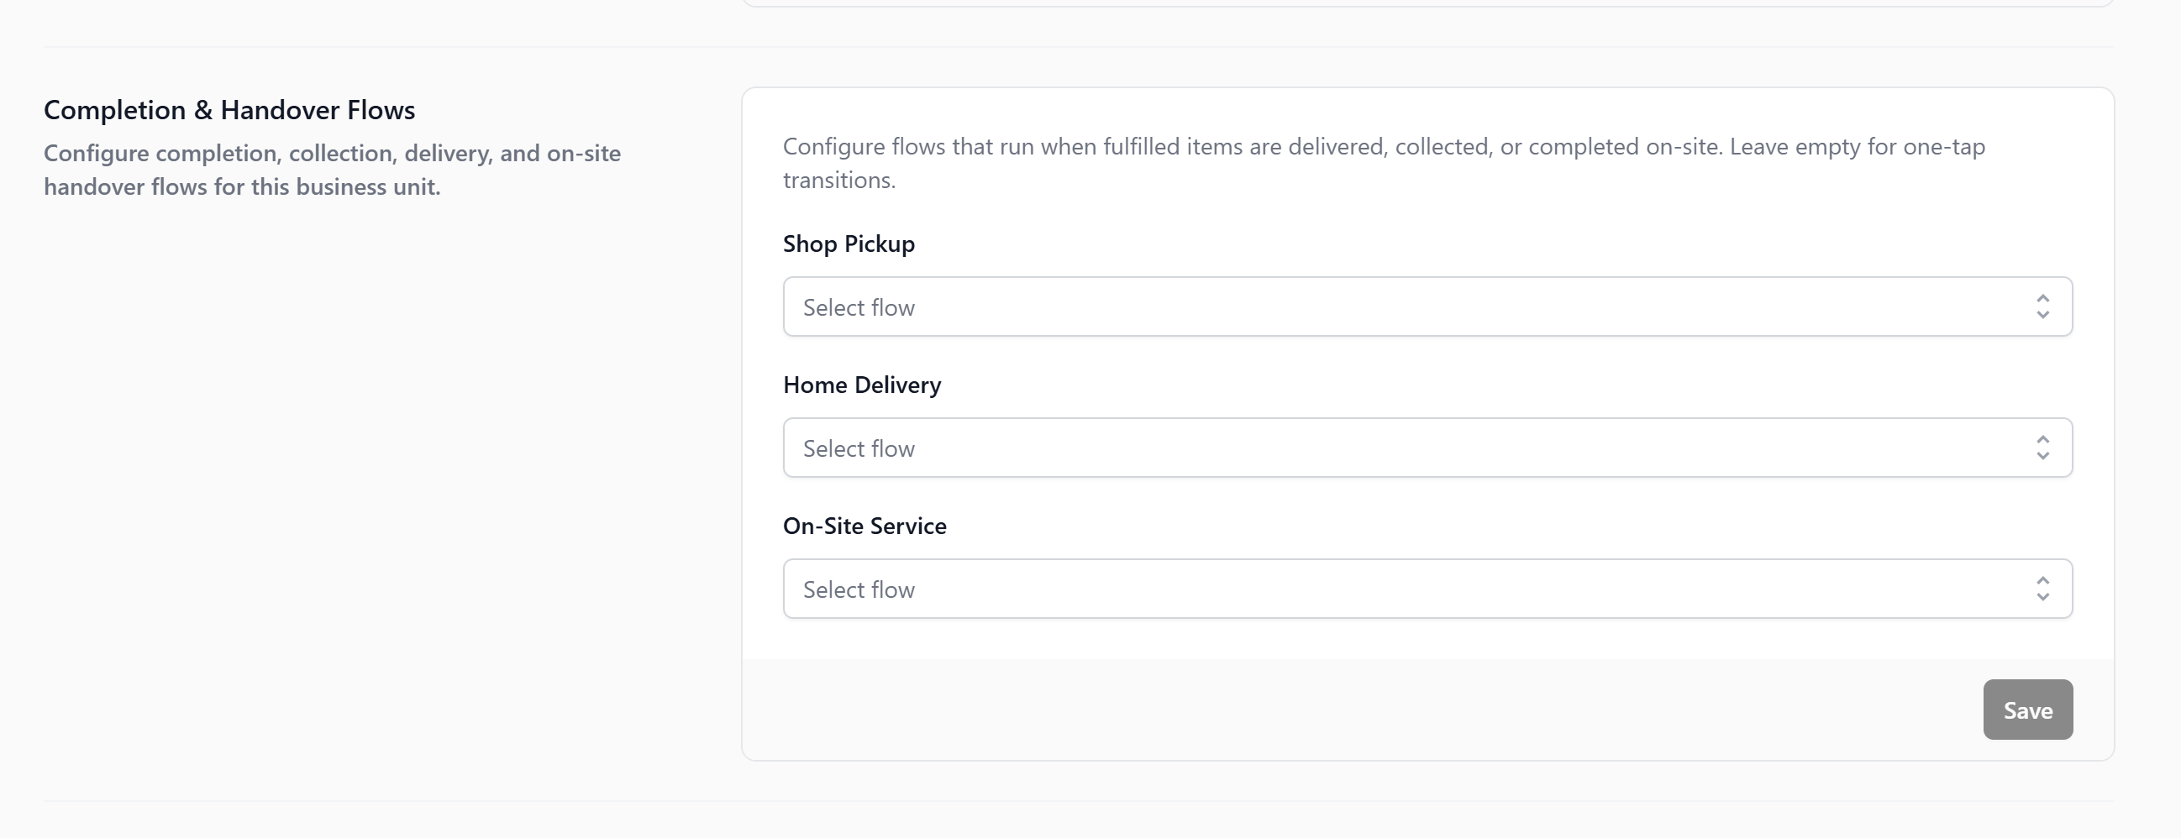
Task: Open the On-Site Service flow dropdown
Action: point(1427,589)
